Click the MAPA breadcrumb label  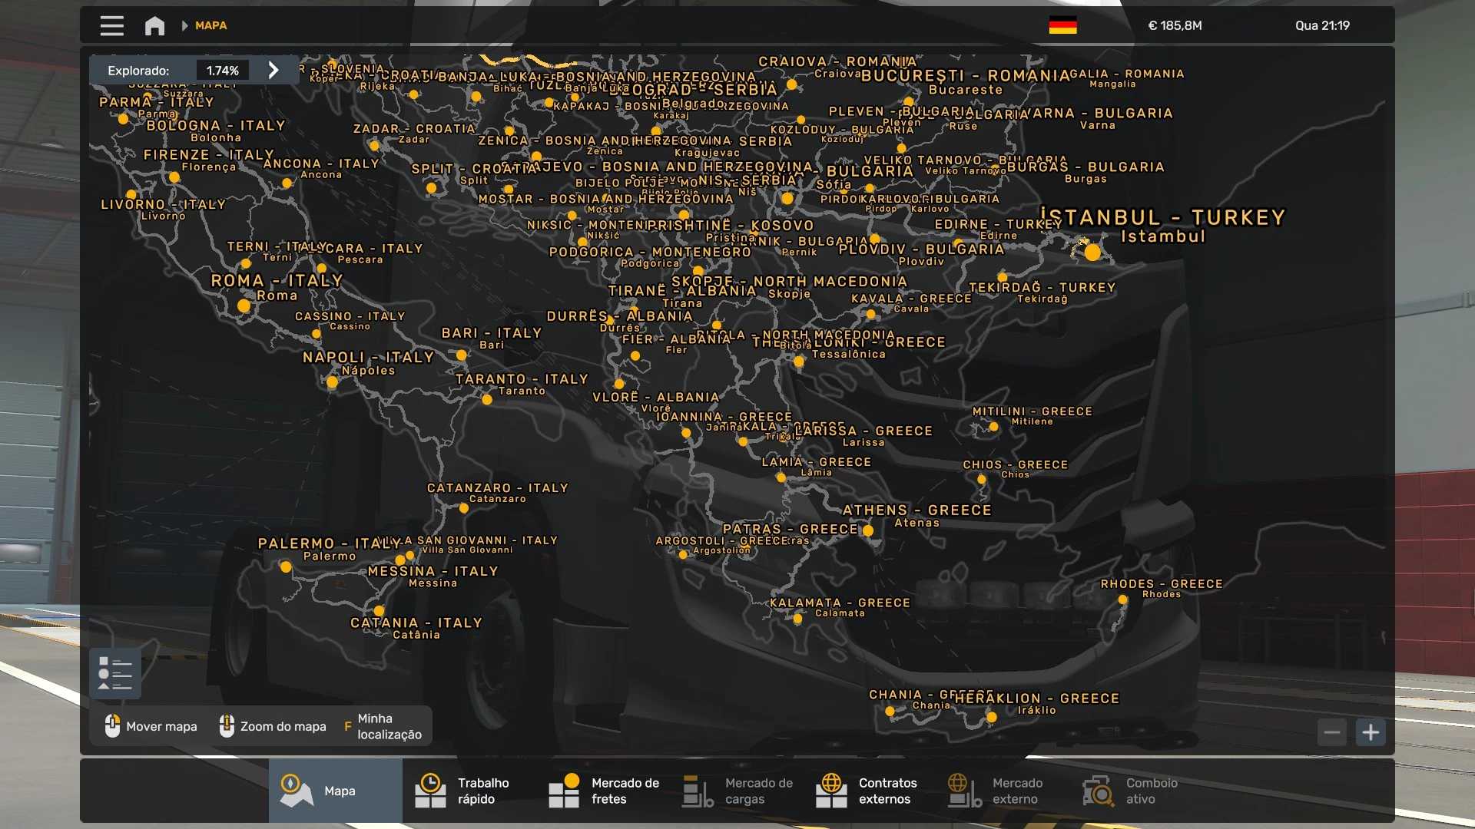210,25
